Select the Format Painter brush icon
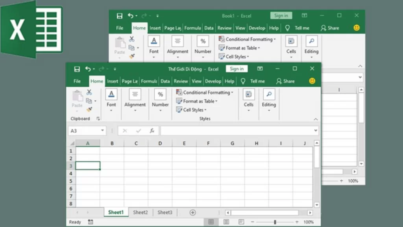This screenshot has width=403, height=227. click(x=90, y=109)
